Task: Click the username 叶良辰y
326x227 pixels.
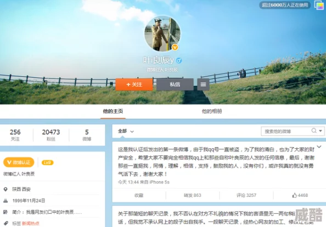Action: point(158,60)
